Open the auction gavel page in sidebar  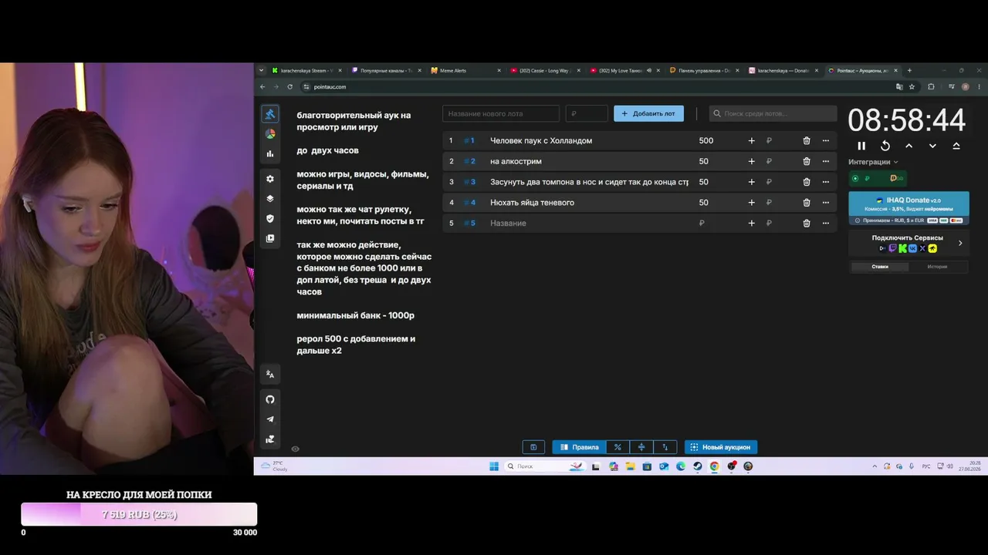coord(270,114)
